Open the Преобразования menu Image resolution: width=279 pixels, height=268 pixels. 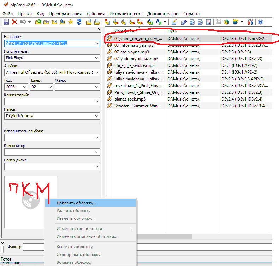(65, 14)
